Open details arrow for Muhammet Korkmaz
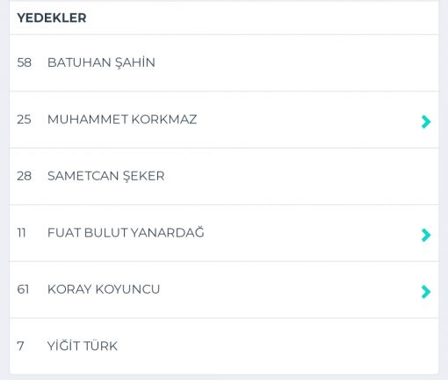 [x=426, y=121]
